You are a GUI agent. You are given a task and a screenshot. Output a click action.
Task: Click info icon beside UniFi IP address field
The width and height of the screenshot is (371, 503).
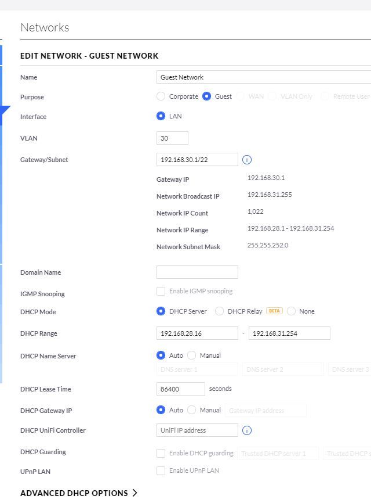click(x=247, y=430)
